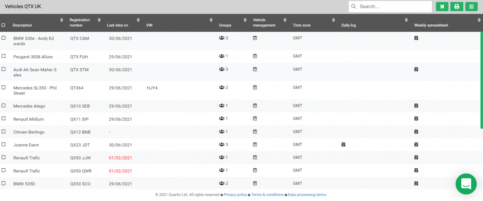Screen dimensions: 483x201
Task: Sort by Registration number column arrows
Action: [x=99, y=20]
